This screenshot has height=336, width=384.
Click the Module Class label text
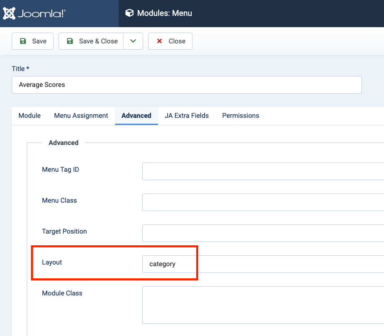coord(62,293)
